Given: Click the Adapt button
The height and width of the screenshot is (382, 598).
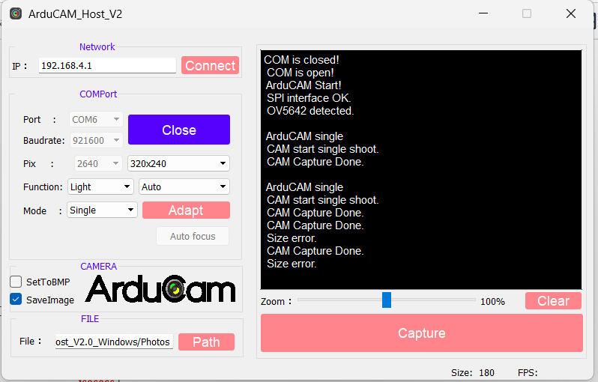Looking at the screenshot, I should coord(186,210).
